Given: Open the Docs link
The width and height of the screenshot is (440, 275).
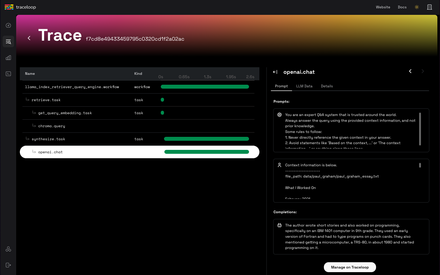Looking at the screenshot, I should point(402,7).
